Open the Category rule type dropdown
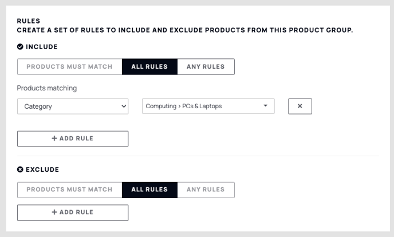 click(x=73, y=106)
